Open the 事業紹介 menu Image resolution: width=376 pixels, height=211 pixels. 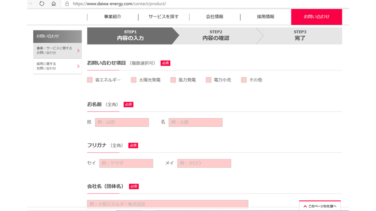coord(113,17)
